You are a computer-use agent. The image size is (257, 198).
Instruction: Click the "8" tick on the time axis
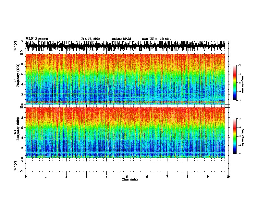pos(188,177)
